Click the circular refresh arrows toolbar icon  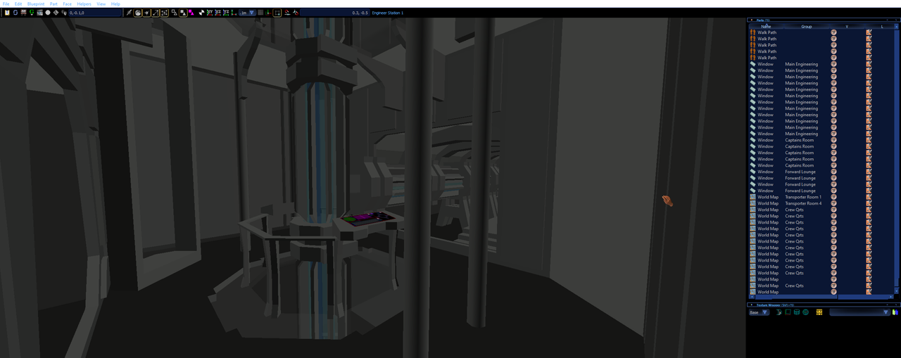pos(15,13)
